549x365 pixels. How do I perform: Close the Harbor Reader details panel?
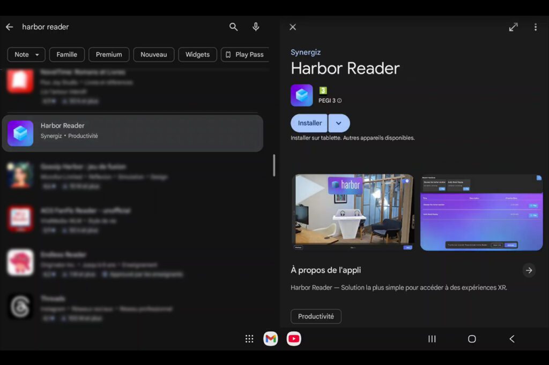pos(293,27)
